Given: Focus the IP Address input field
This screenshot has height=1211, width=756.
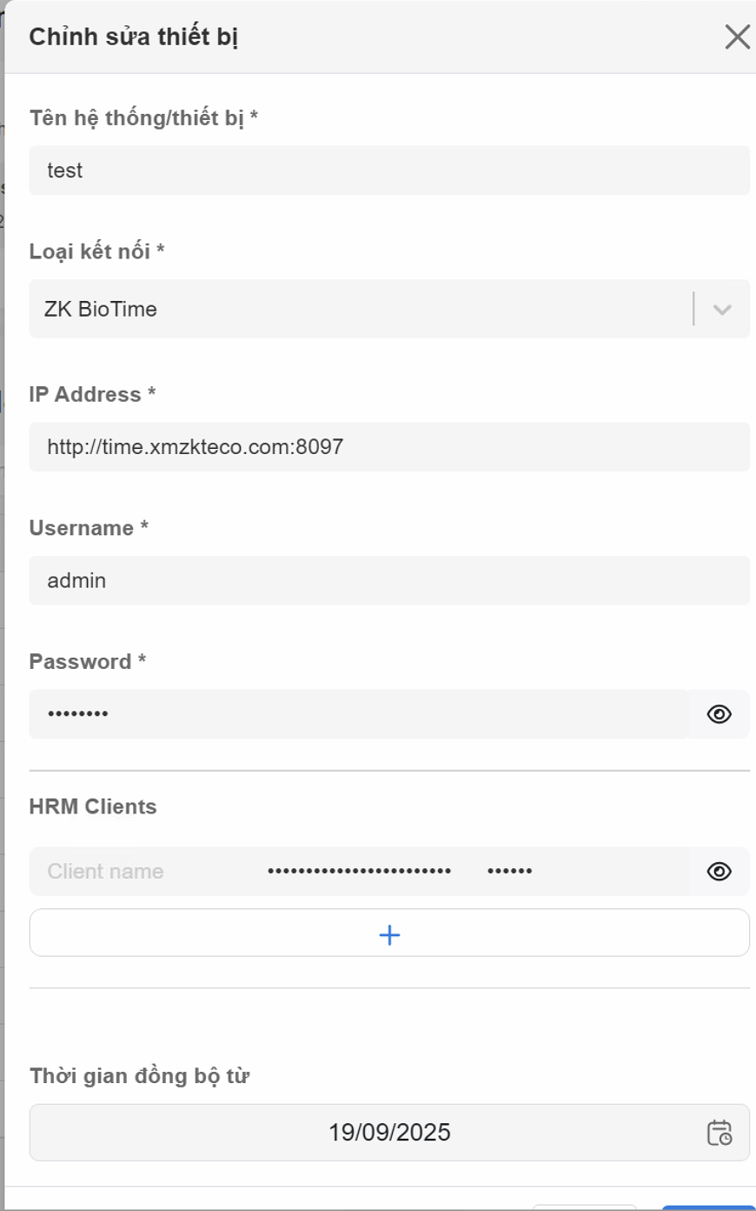Looking at the screenshot, I should point(389,447).
